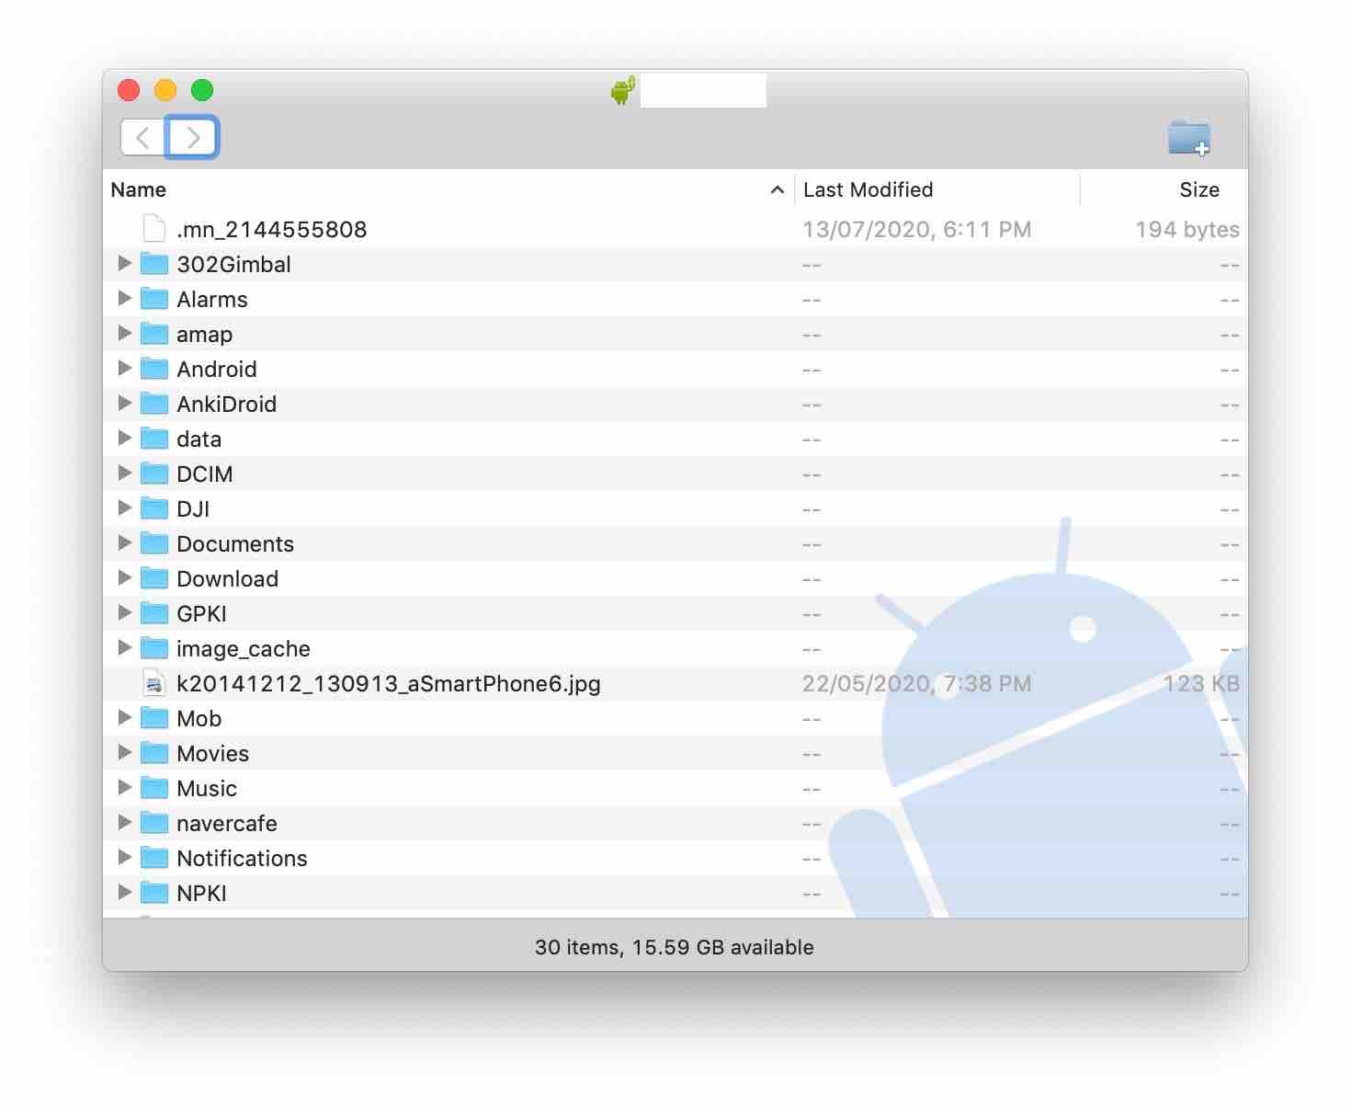
Task: Select file name .mn_2144555808
Action: click(272, 229)
